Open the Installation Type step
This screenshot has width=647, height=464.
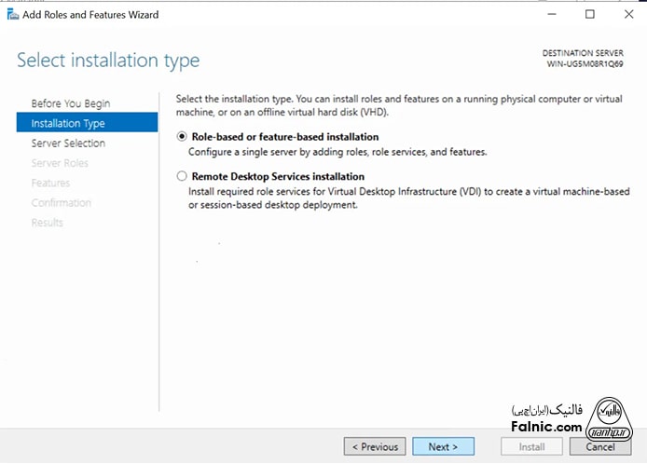click(x=68, y=123)
